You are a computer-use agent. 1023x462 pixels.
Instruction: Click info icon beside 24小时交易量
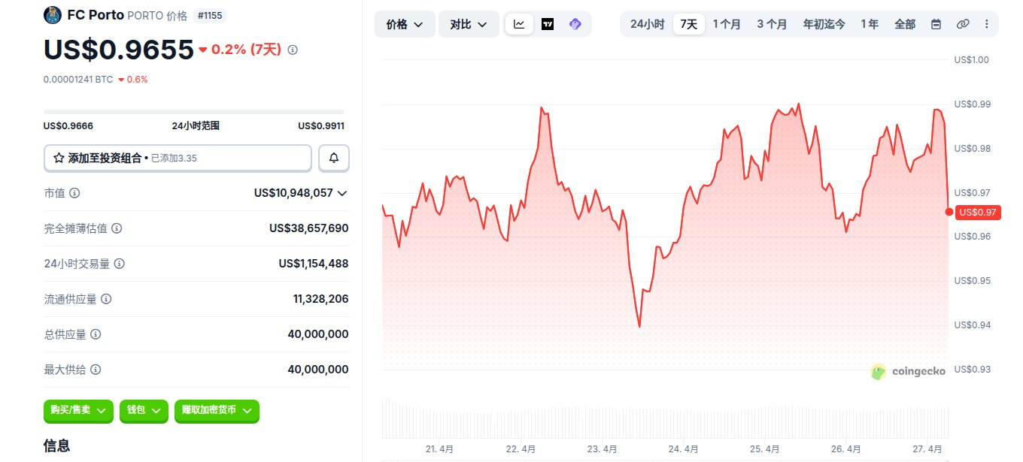120,264
